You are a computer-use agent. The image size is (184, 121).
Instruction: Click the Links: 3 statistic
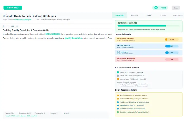[x=67, y=113]
